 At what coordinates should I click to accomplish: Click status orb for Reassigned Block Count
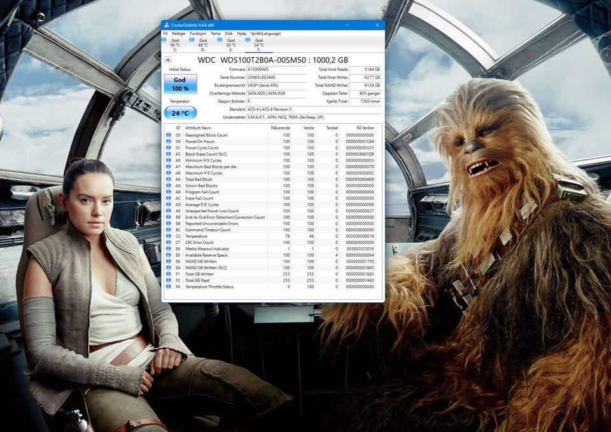click(168, 135)
